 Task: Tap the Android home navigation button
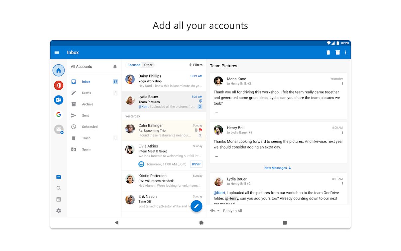click(x=201, y=222)
